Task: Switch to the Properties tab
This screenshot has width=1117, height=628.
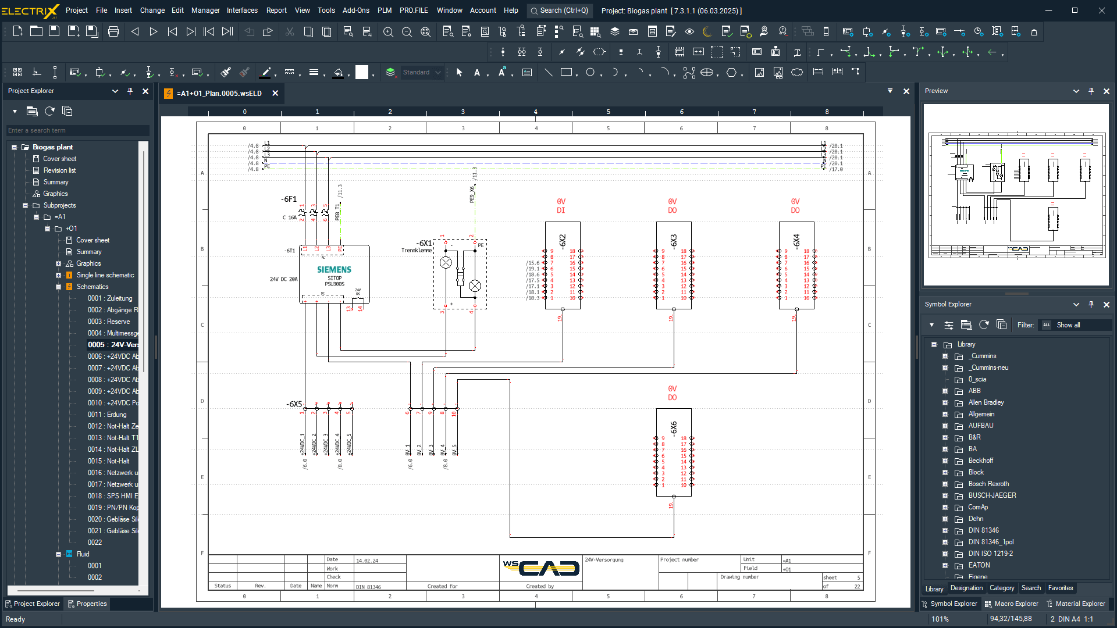Action: point(87,604)
